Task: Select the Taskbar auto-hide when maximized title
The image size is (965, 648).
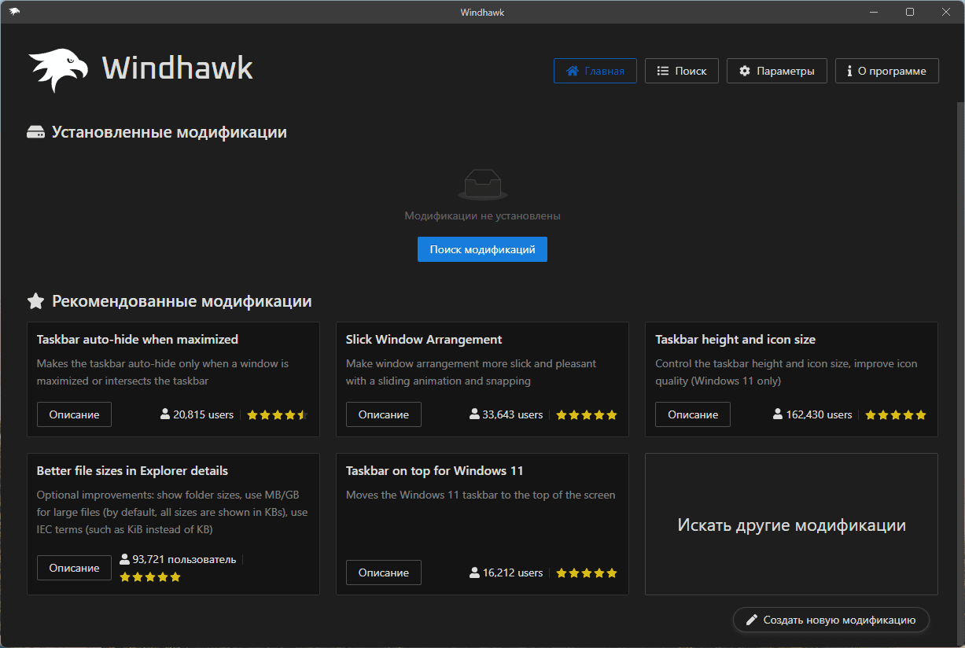Action: click(x=138, y=340)
